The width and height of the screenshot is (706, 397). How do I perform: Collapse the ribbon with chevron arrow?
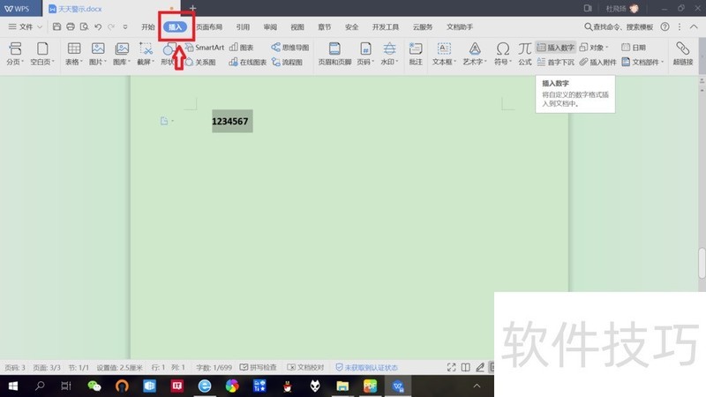click(x=694, y=27)
